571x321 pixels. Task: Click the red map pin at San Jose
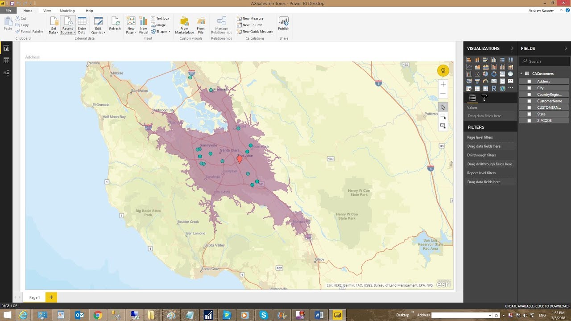pos(240,159)
